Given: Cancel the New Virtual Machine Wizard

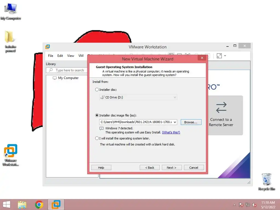Looking at the screenshot, I should [x=194, y=168].
